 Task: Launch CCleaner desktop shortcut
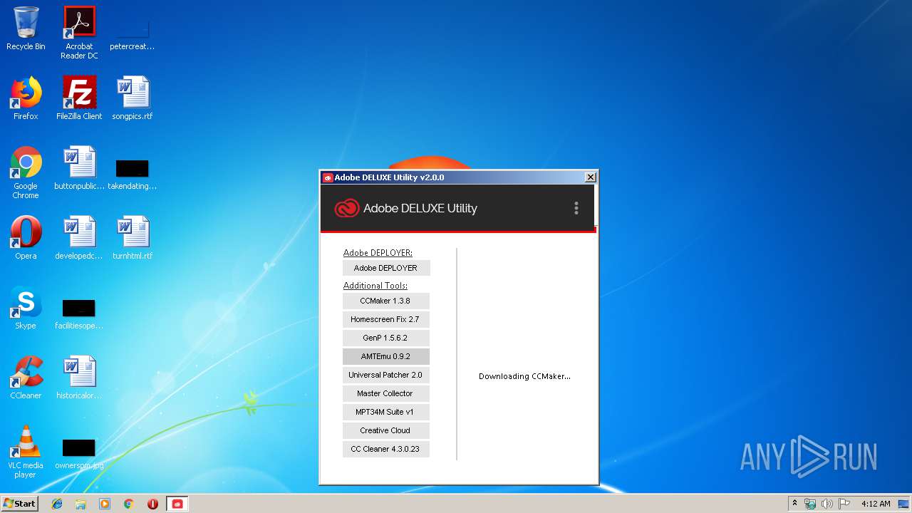[x=26, y=378]
